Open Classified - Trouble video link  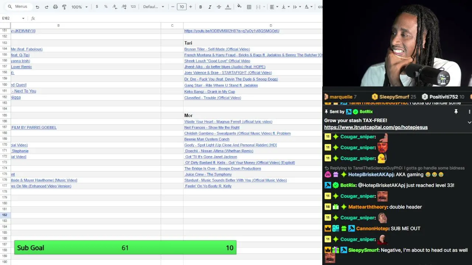[212, 98]
